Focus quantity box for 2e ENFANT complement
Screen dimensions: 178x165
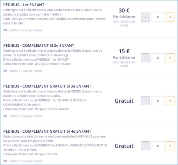point(158,58)
